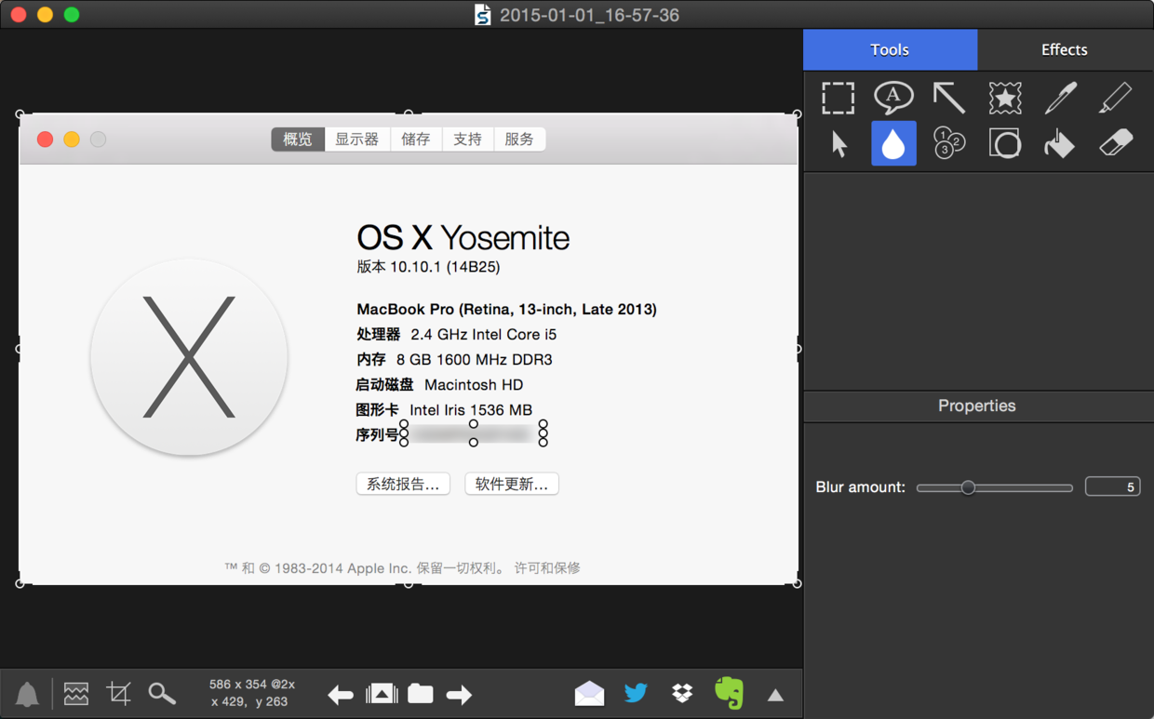Image resolution: width=1154 pixels, height=719 pixels.
Task: Open the folder icon in bottom toolbar
Action: click(421, 693)
